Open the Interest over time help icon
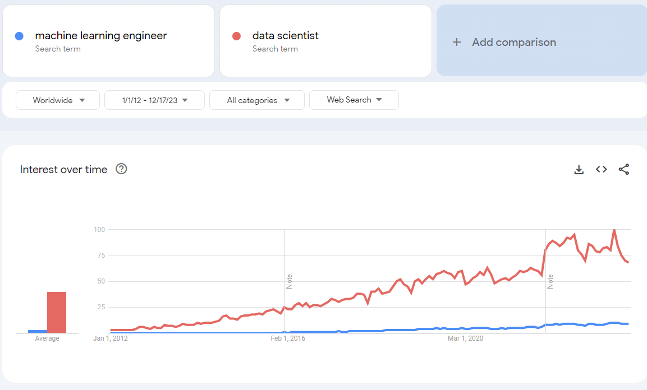Screen dimensions: 647x390 pos(121,169)
